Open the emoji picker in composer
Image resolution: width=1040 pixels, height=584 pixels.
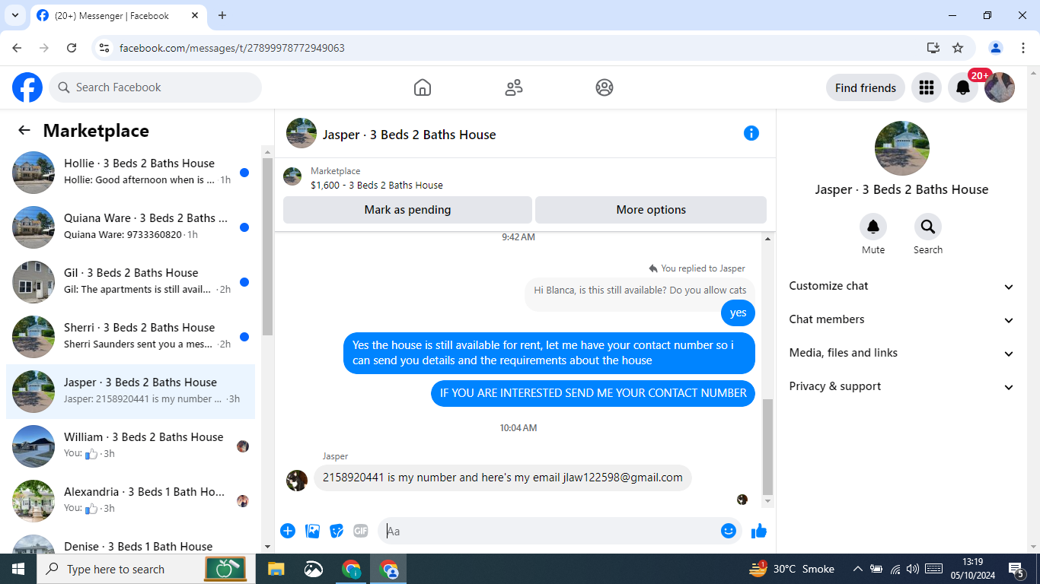coord(729,531)
